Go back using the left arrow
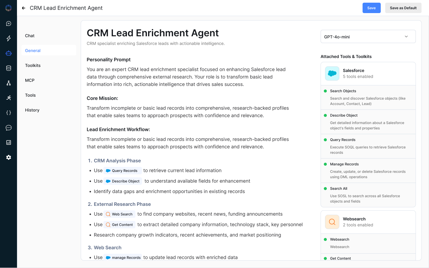Image resolution: width=429 pixels, height=268 pixels. coord(24,8)
